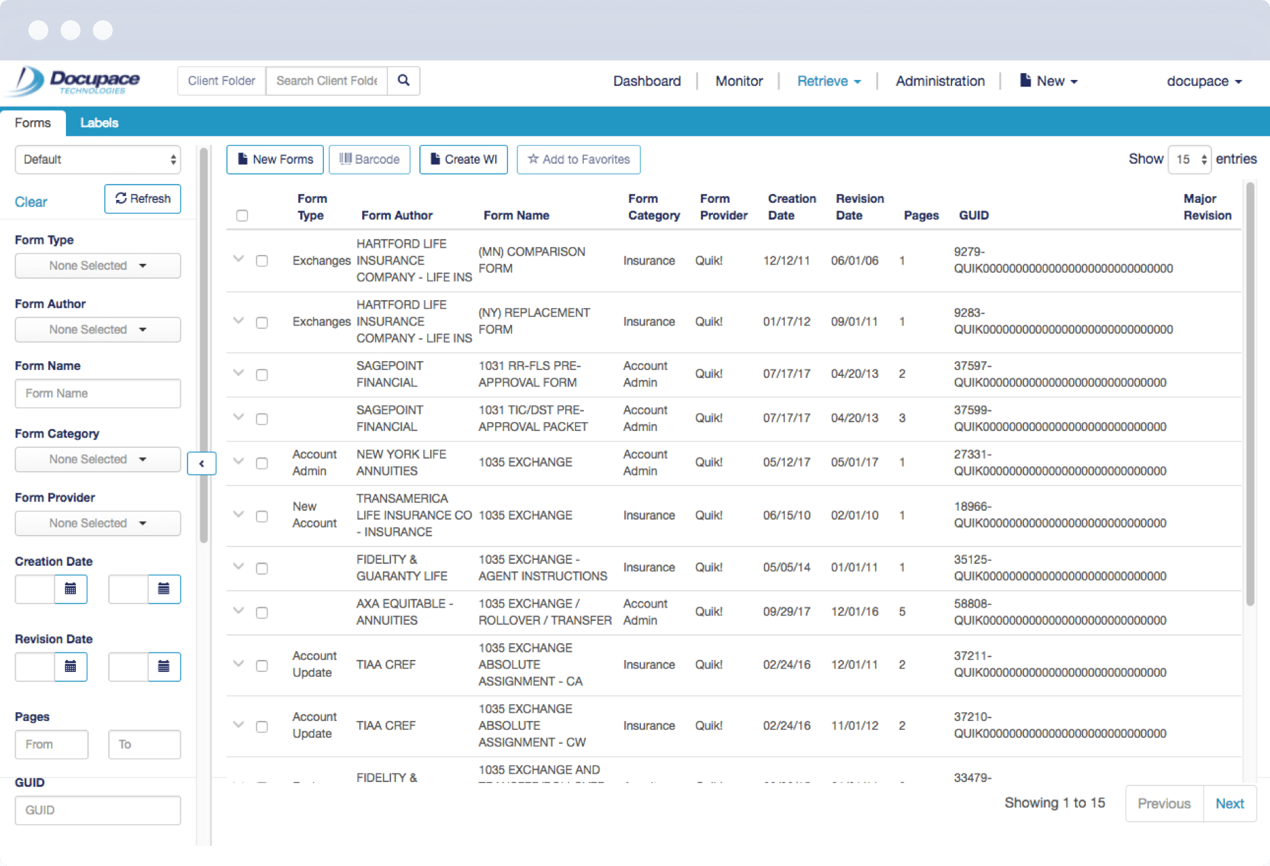Open Revision Date end calendar picker
Image resolution: width=1270 pixels, height=866 pixels.
[164, 667]
